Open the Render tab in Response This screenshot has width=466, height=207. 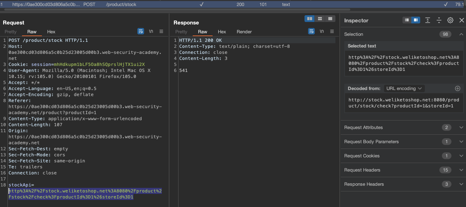[x=244, y=32]
